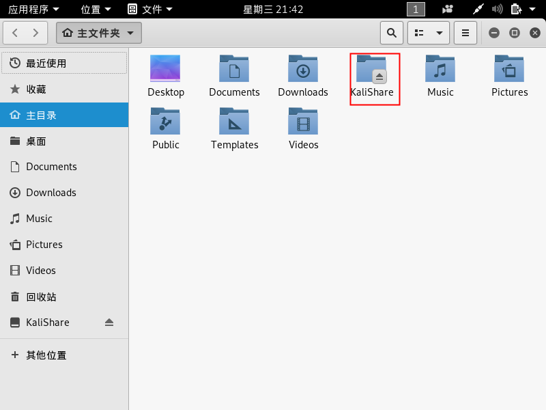Minimize the file manager window

tap(493, 33)
